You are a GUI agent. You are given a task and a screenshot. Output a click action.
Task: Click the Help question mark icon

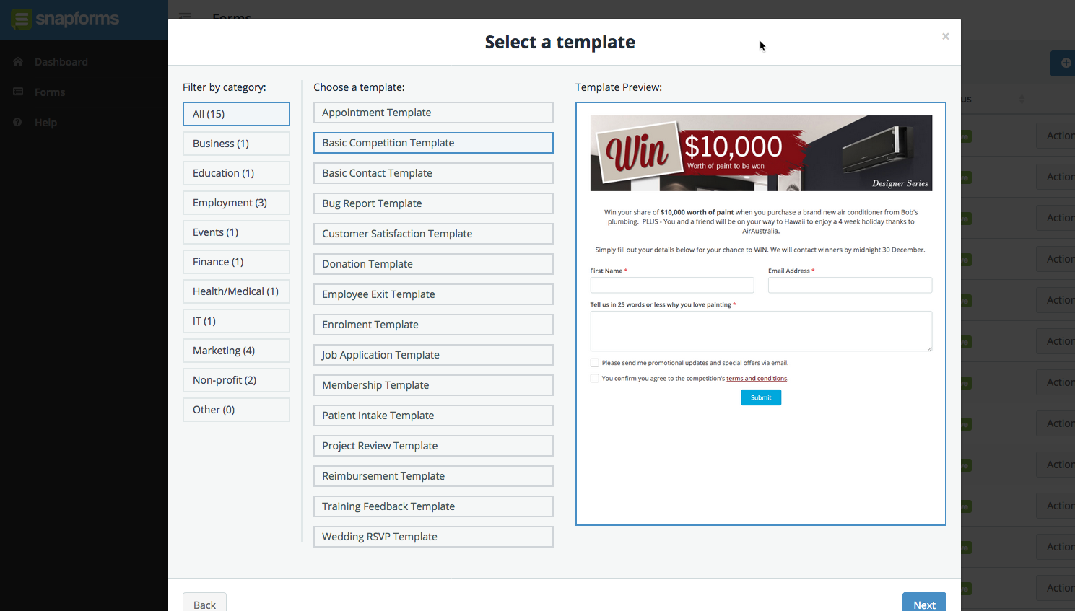point(18,123)
